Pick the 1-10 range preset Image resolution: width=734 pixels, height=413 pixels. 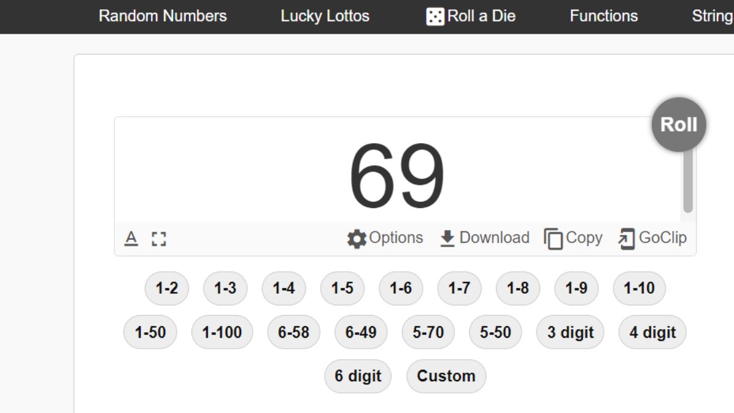pyautogui.click(x=639, y=288)
